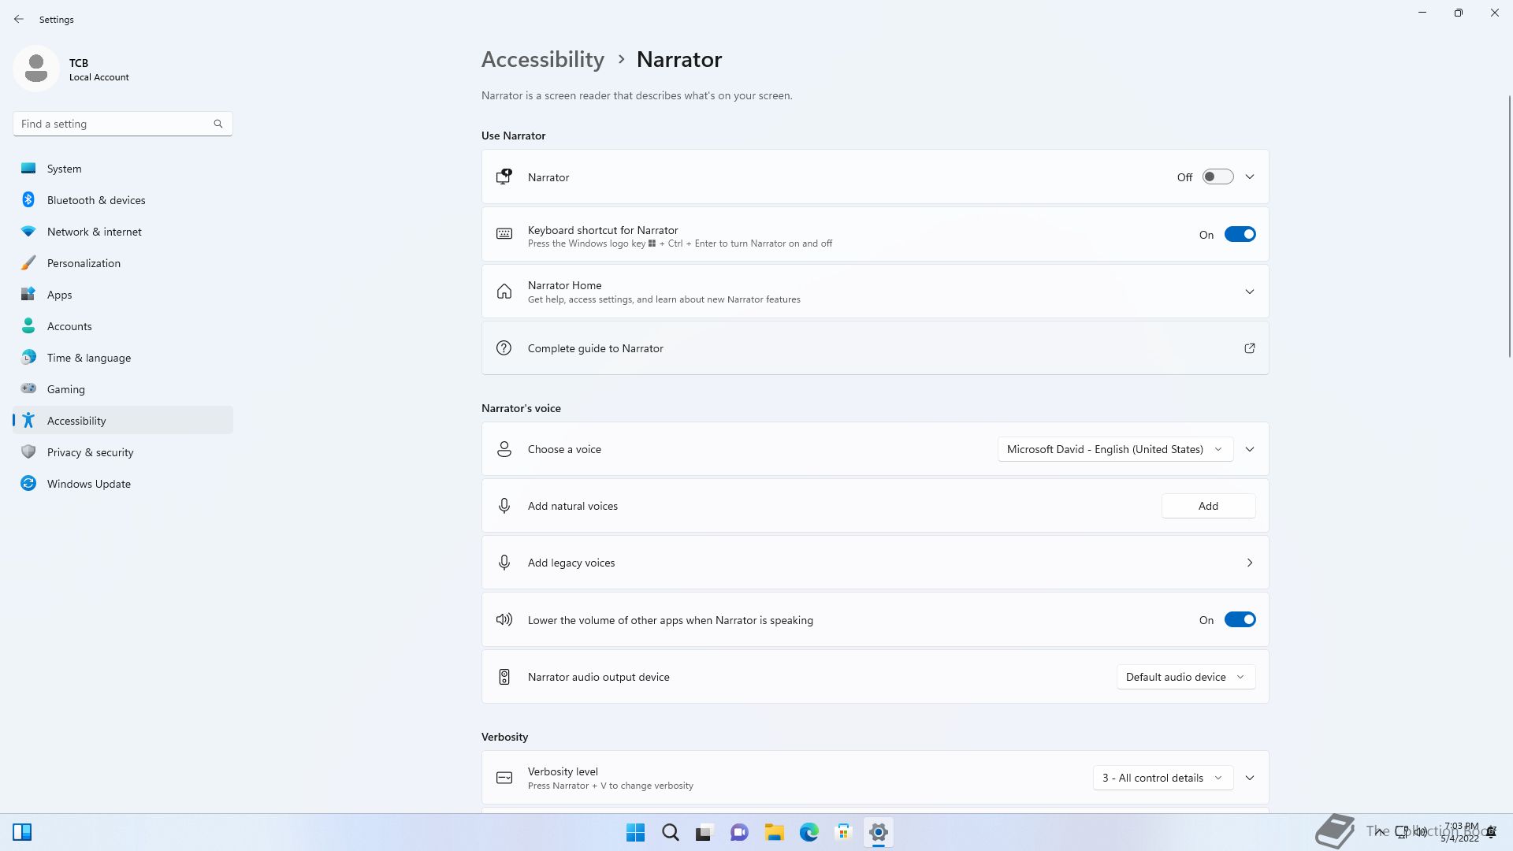
Task: Open Microsoft Store from the taskbar
Action: (844, 832)
